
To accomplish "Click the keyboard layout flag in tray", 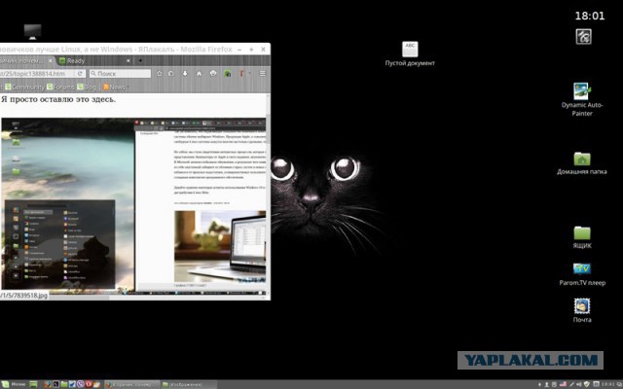I will pos(563,384).
